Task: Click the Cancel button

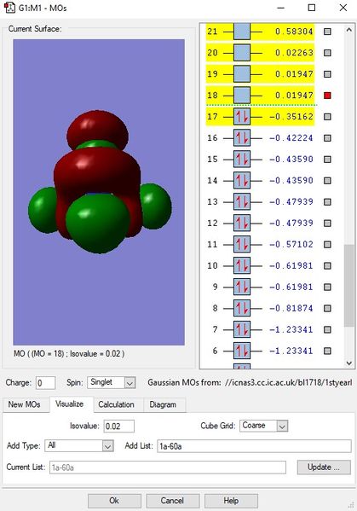Action: (172, 501)
